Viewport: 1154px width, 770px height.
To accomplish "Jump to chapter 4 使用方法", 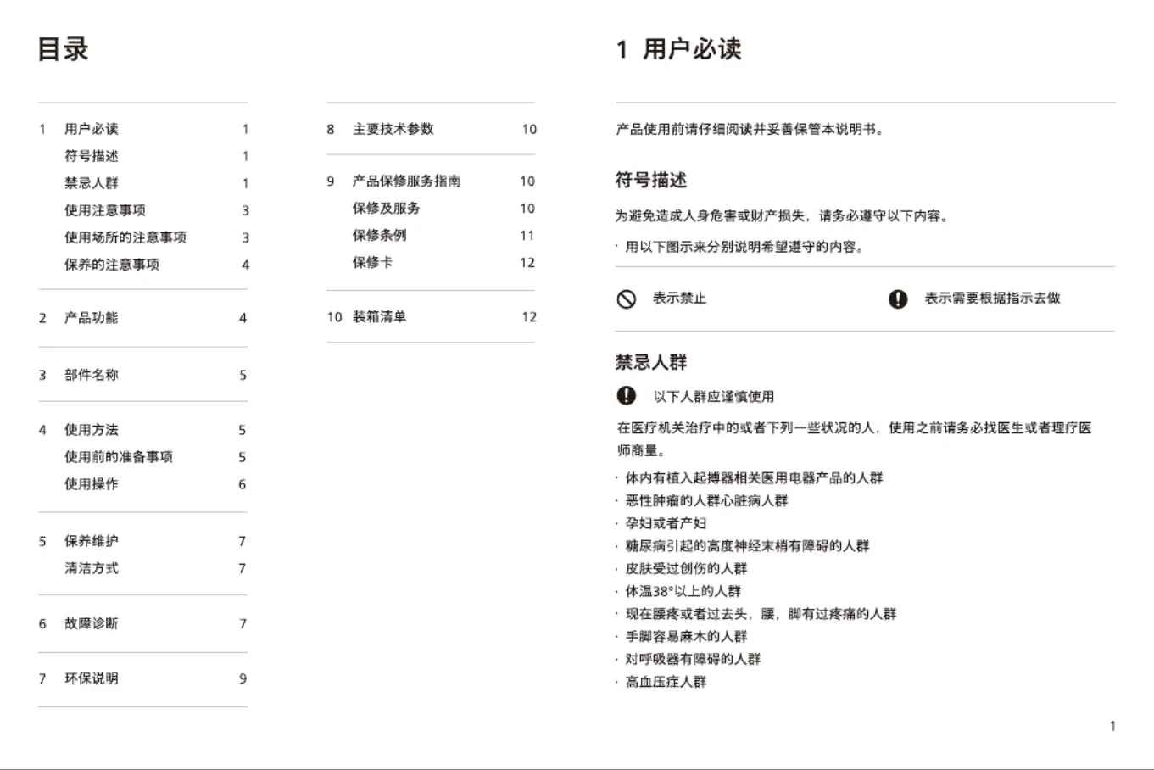I will [x=92, y=430].
